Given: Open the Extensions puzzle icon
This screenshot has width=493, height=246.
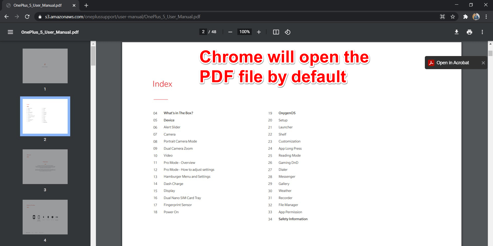Looking at the screenshot, I should coord(465,17).
